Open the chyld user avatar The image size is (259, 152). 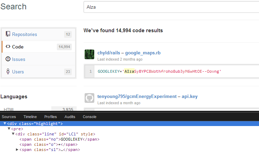[89, 55]
